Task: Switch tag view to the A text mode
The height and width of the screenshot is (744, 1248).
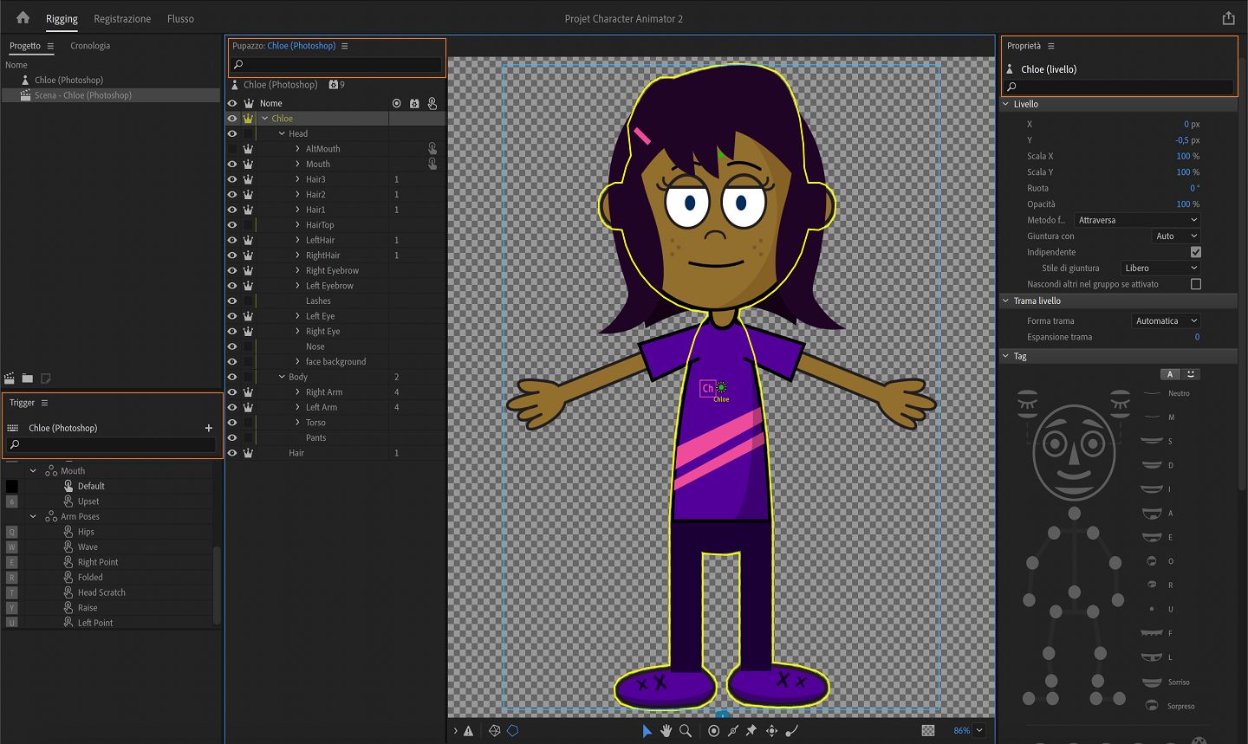Action: pyautogui.click(x=1170, y=374)
